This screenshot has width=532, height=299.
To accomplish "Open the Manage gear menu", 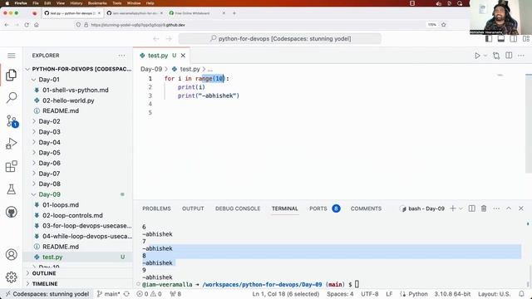I will 11,277.
